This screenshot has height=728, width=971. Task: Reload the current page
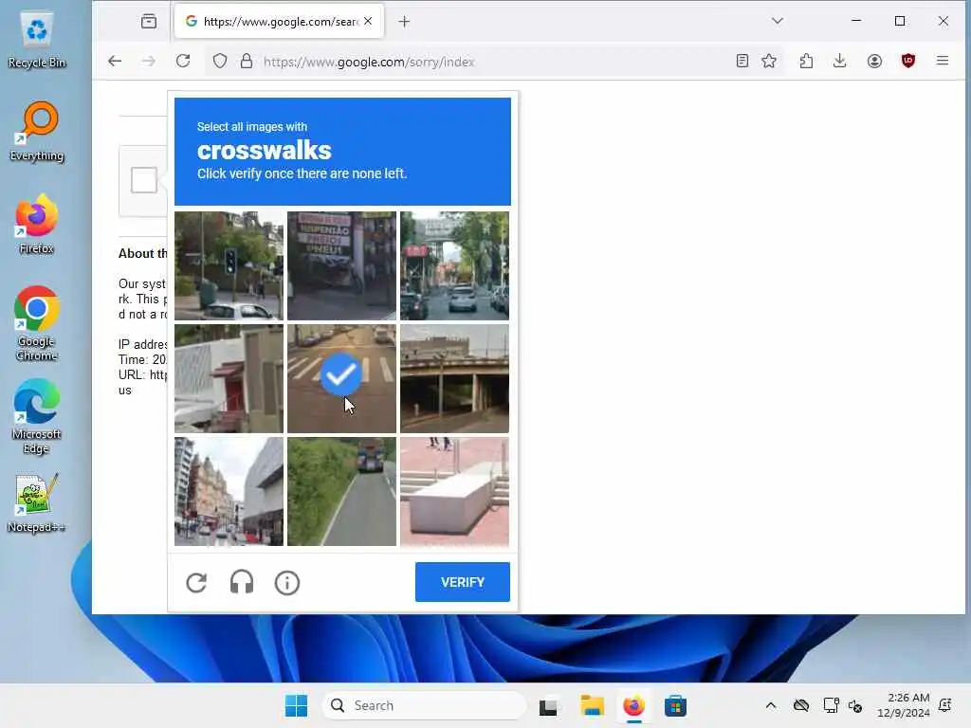point(183,62)
